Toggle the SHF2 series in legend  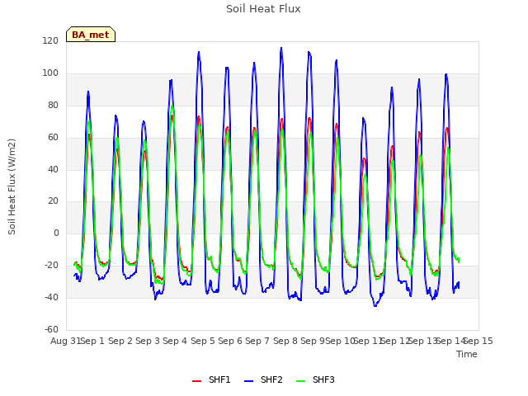coord(263,379)
